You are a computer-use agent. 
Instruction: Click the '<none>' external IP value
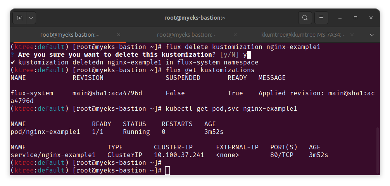click(228, 155)
